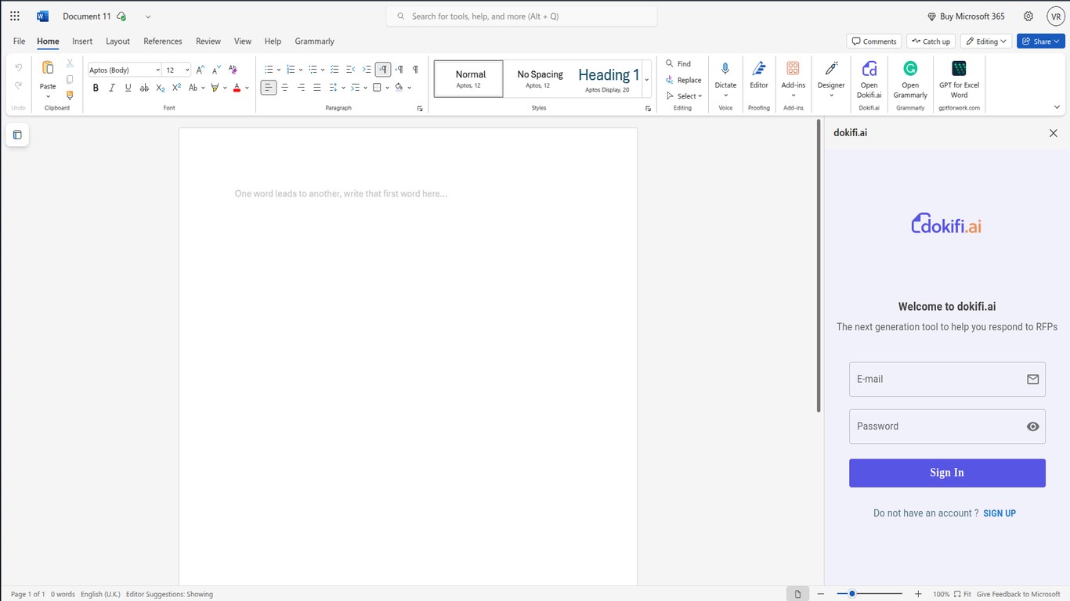Switch to the Layout tab
The image size is (1070, 601).
coord(117,41)
